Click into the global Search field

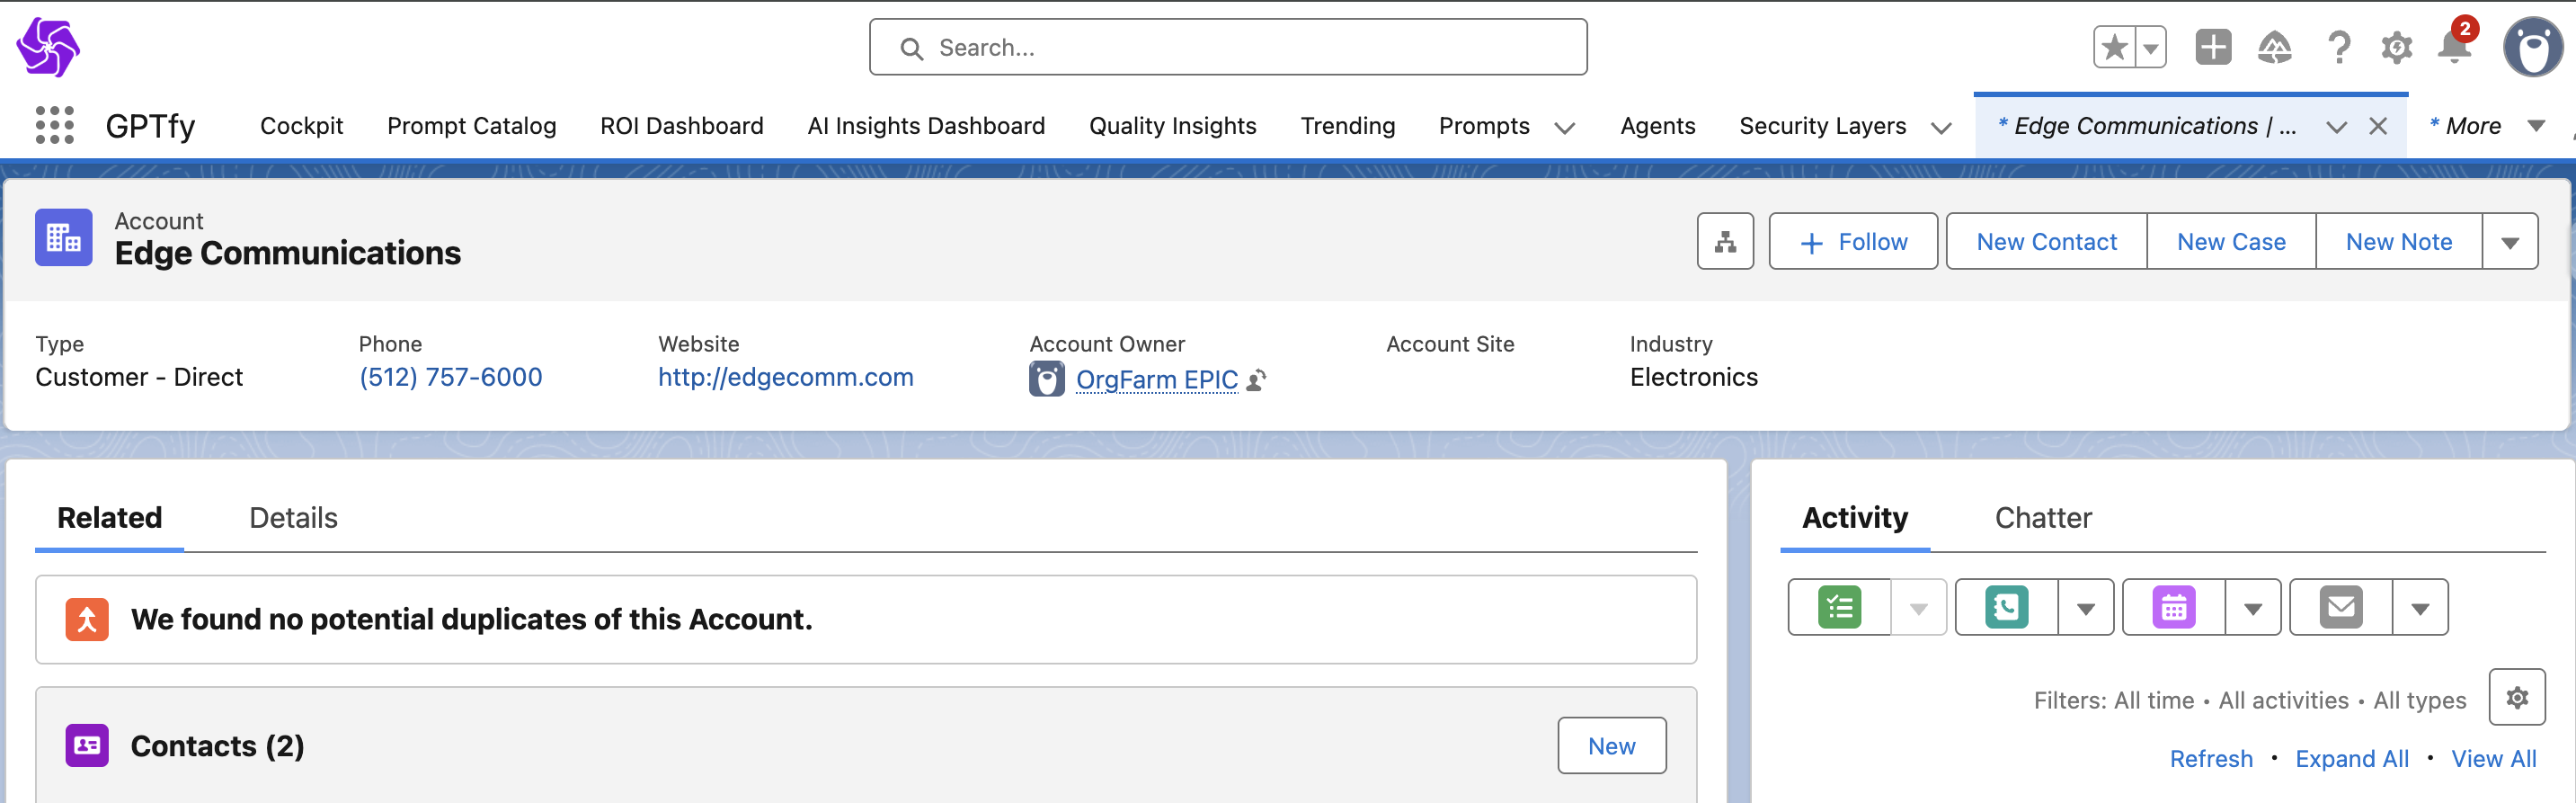click(1227, 47)
